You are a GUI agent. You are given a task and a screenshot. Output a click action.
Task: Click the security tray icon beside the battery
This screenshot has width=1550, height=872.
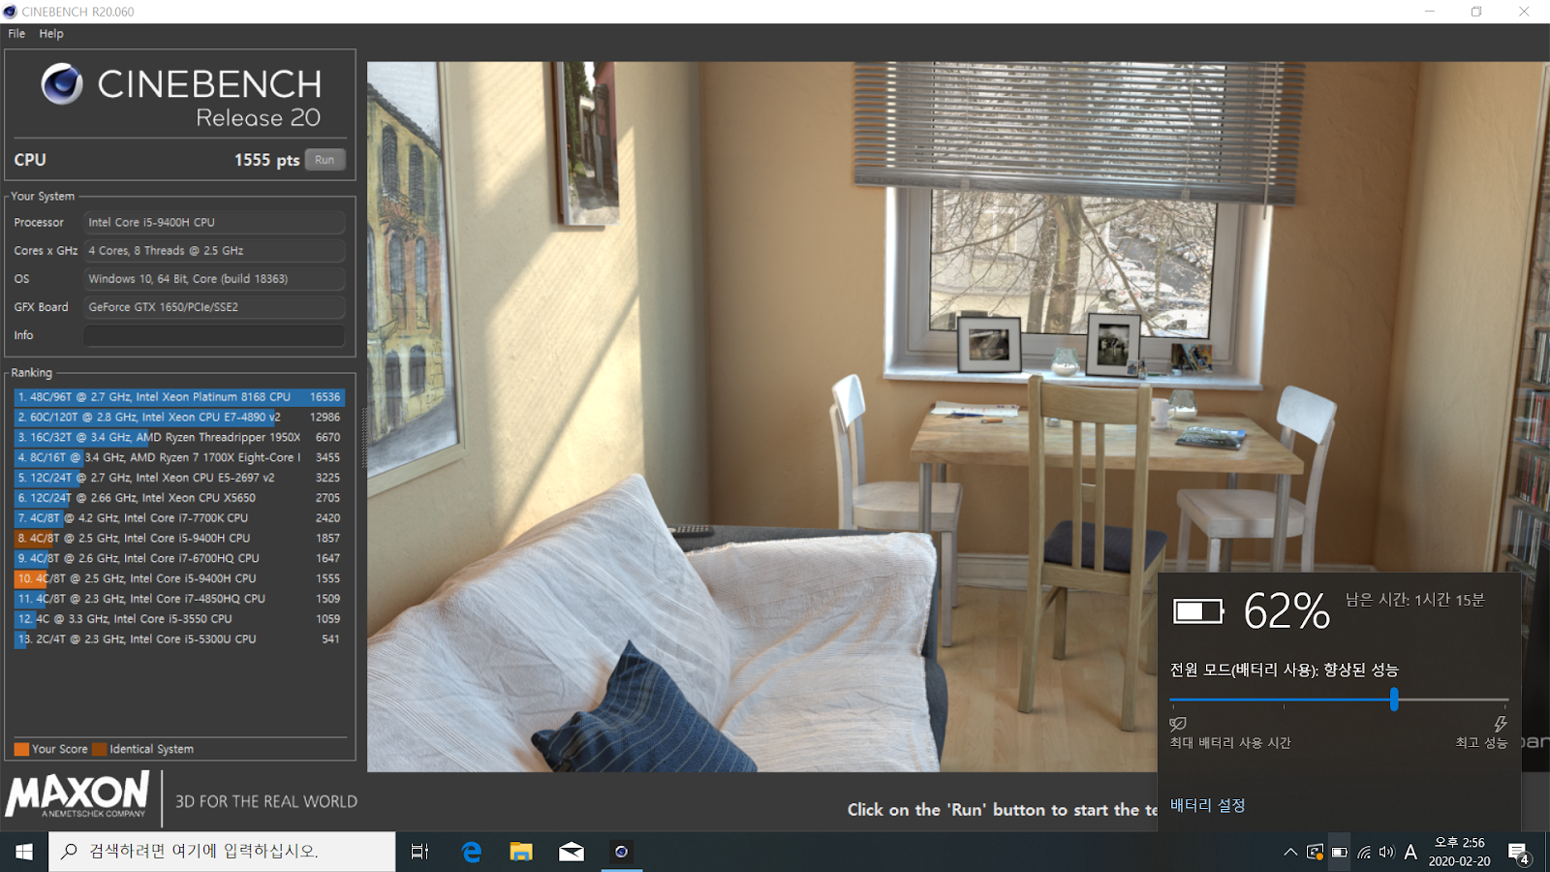[x=1315, y=853]
